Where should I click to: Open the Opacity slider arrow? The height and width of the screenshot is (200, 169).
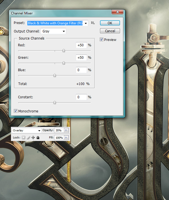point(66,130)
